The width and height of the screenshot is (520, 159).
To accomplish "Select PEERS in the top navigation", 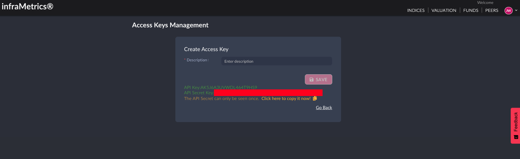I will click(492, 10).
